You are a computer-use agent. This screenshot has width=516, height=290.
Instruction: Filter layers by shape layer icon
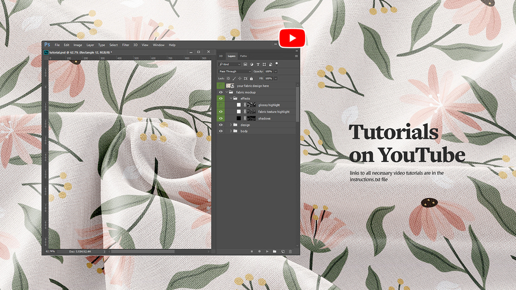(264, 65)
